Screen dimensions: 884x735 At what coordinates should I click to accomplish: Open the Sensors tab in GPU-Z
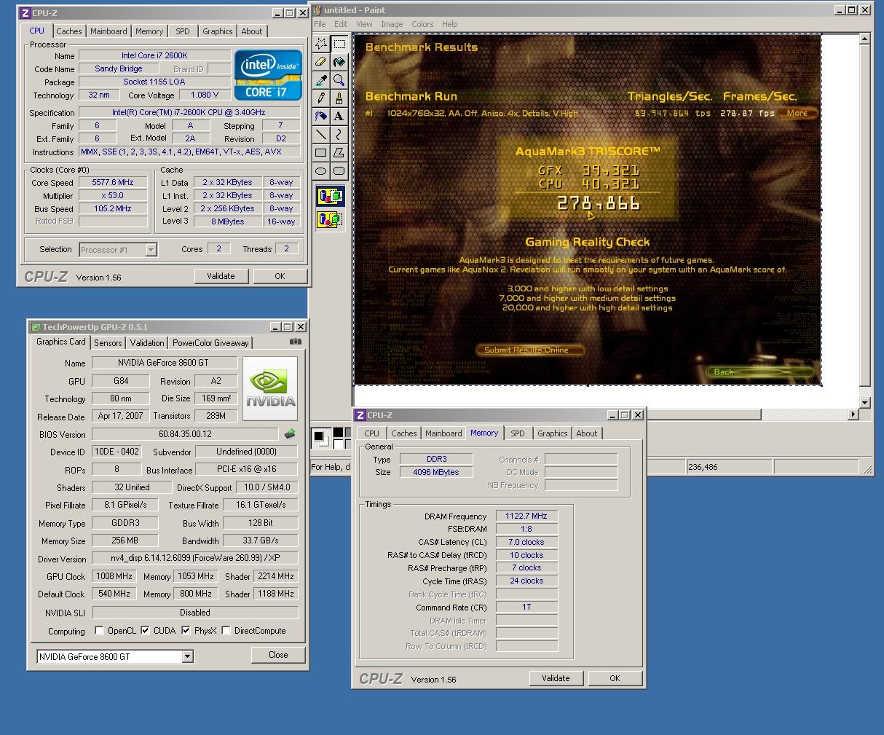click(108, 343)
